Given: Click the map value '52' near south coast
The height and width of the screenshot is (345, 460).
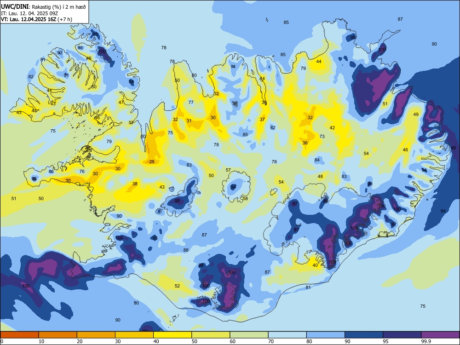Looking at the screenshot, I should (177, 286).
